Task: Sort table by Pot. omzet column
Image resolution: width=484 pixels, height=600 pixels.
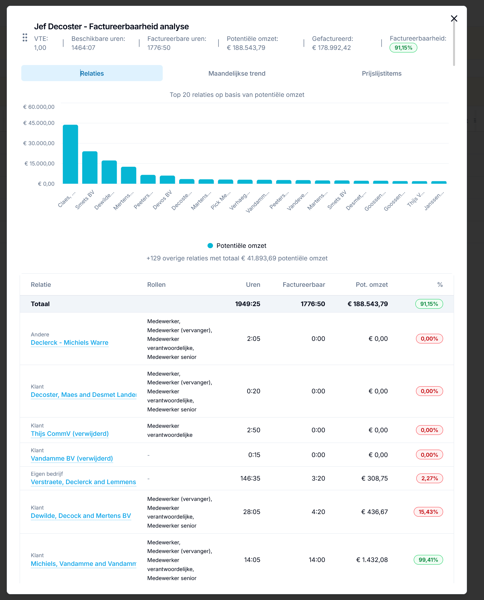Action: (x=372, y=285)
